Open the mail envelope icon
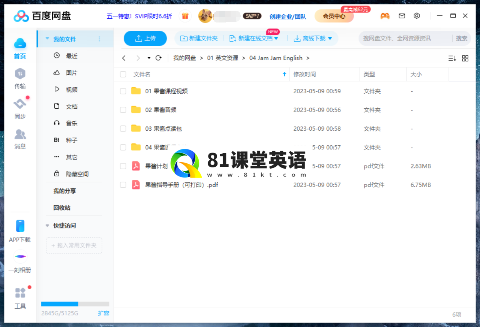Image resolution: width=480 pixels, height=327 pixels. click(x=402, y=16)
